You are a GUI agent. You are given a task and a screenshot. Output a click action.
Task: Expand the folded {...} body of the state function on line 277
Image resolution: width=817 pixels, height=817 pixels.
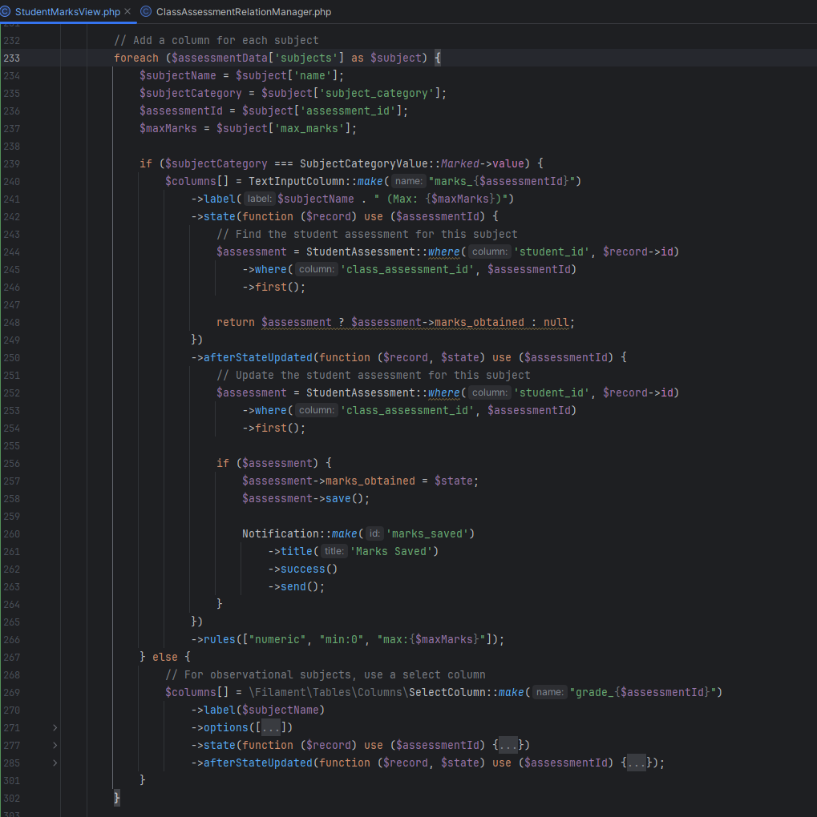[x=507, y=745]
